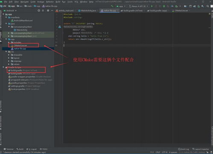
Task: Open the Build menu
Action: pos(58,2)
